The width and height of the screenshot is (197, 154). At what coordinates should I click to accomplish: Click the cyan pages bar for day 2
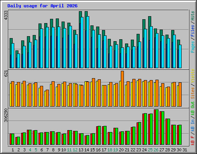click(18, 61)
